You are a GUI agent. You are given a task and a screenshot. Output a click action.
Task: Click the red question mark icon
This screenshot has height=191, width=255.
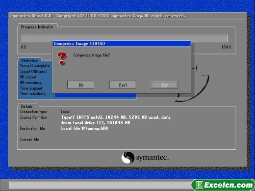(x=62, y=58)
